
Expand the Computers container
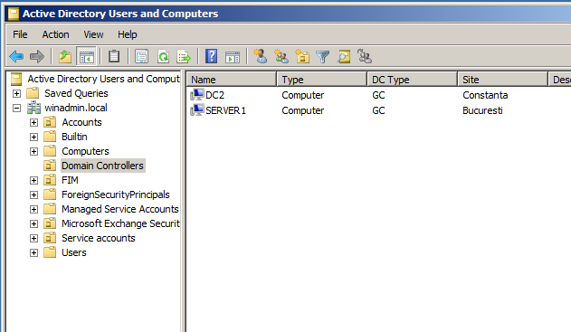[x=33, y=151]
